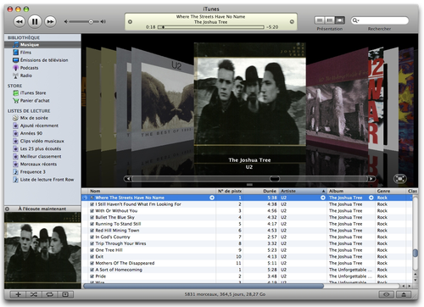This screenshot has width=424, height=307.
Task: Skip to the next track
Action: coord(50,21)
